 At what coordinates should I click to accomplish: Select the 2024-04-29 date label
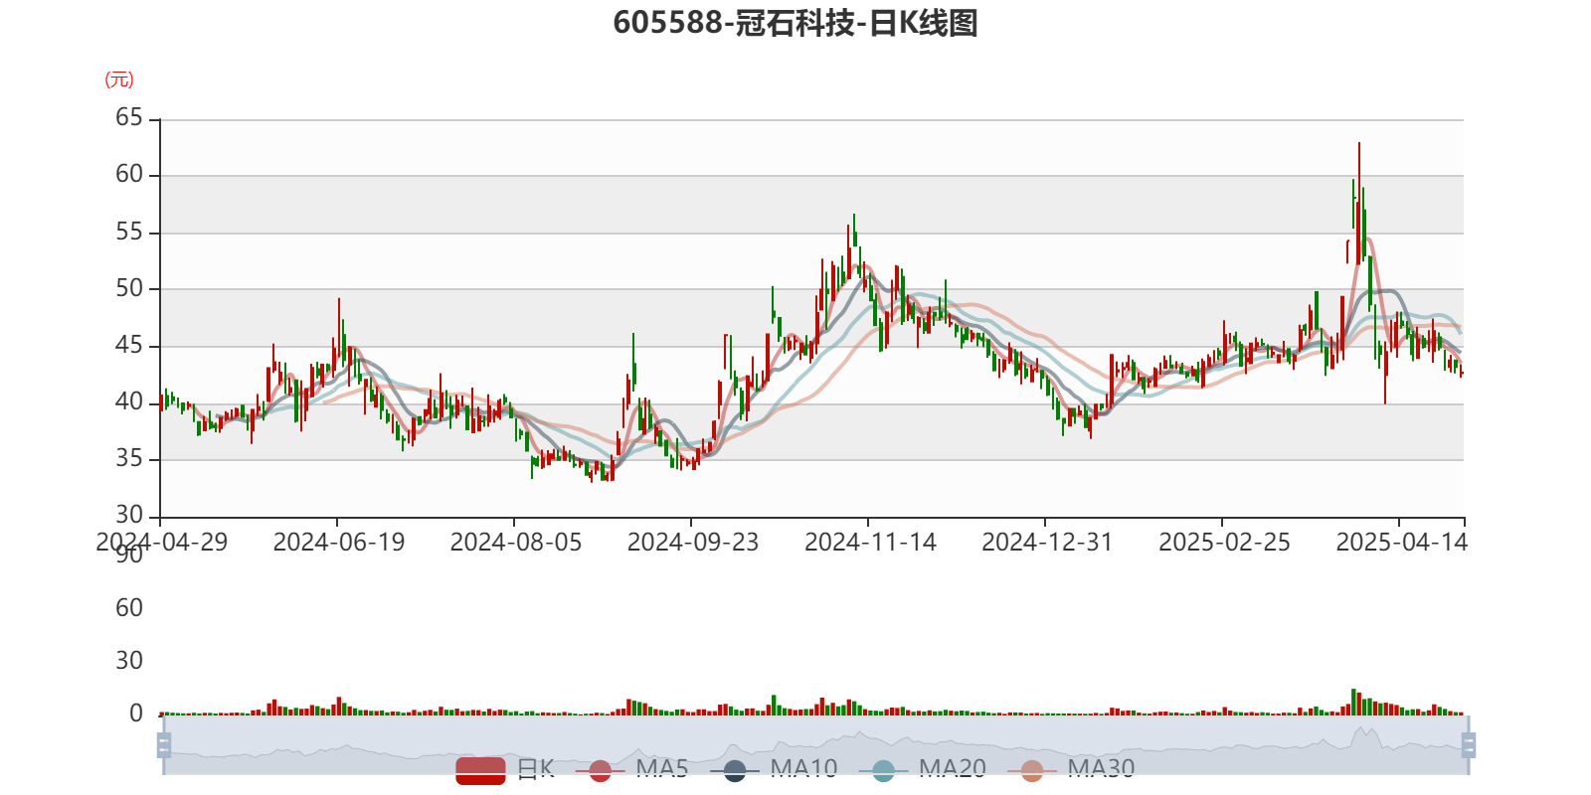coord(161,543)
